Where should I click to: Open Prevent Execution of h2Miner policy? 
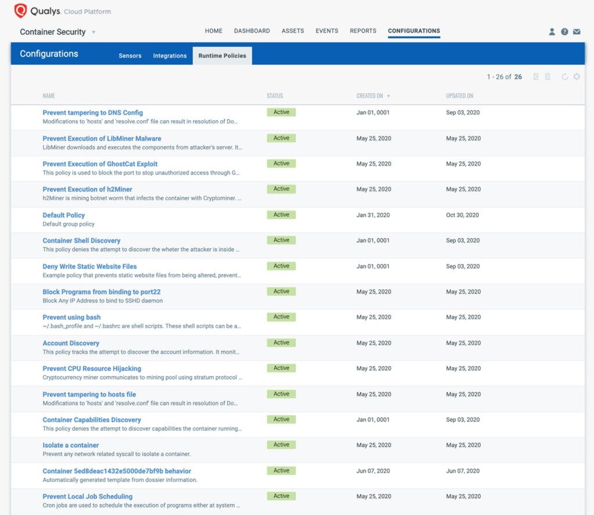(x=88, y=189)
